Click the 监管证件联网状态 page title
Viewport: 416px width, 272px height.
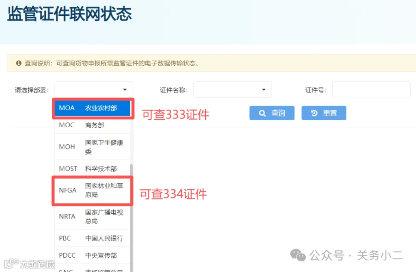tap(69, 14)
